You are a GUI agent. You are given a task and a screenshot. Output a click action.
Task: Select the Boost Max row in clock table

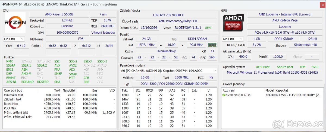pos(59,104)
